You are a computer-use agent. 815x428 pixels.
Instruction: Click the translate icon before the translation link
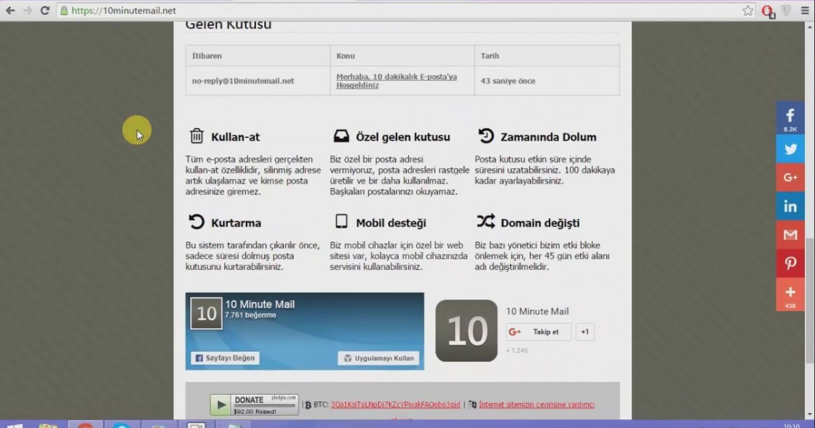pyautogui.click(x=473, y=404)
